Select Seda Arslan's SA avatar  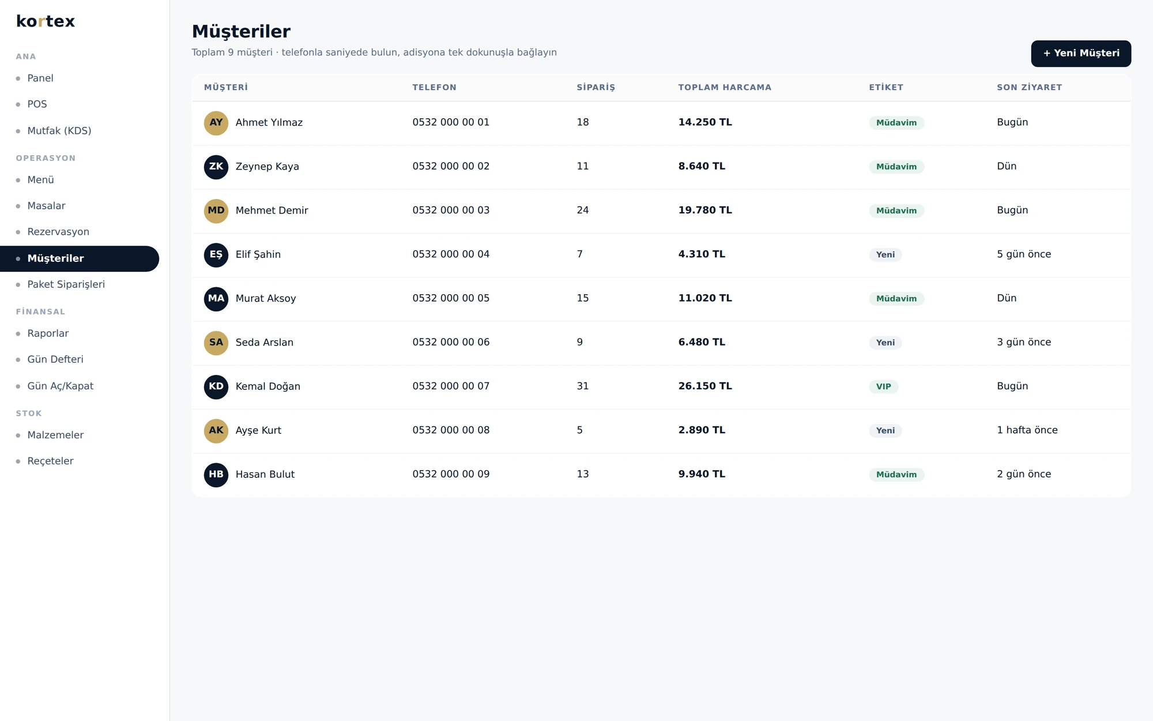[216, 343]
